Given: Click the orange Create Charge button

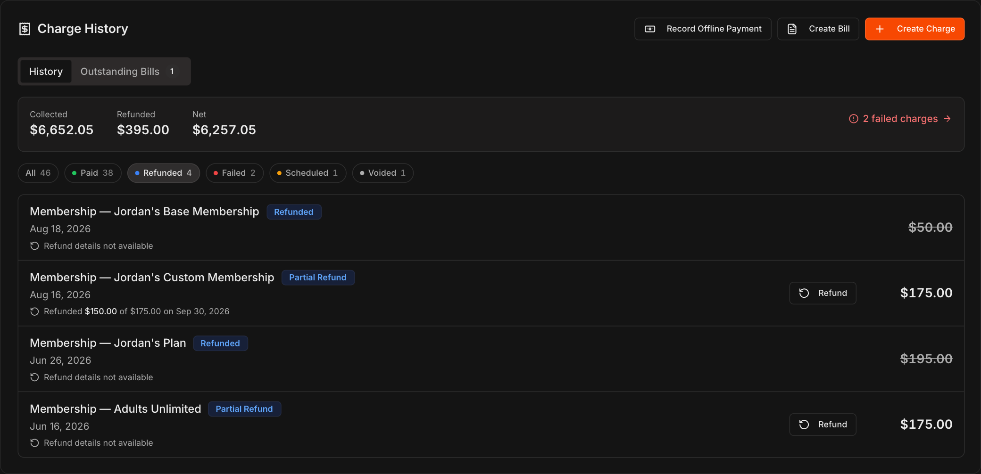Looking at the screenshot, I should (x=914, y=29).
